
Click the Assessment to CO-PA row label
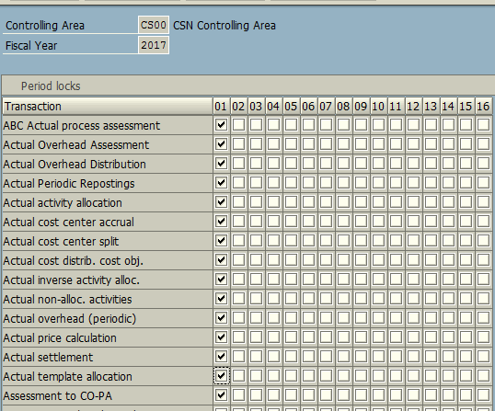(57, 396)
